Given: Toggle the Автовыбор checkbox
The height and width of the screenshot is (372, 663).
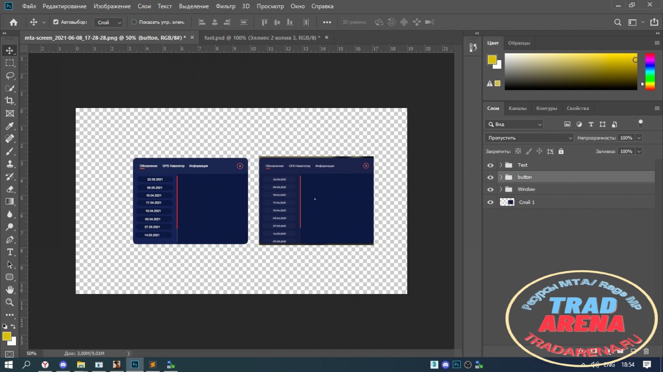Looking at the screenshot, I should 56,22.
